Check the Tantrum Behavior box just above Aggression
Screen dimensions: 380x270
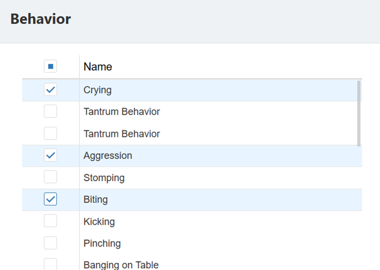coord(50,133)
